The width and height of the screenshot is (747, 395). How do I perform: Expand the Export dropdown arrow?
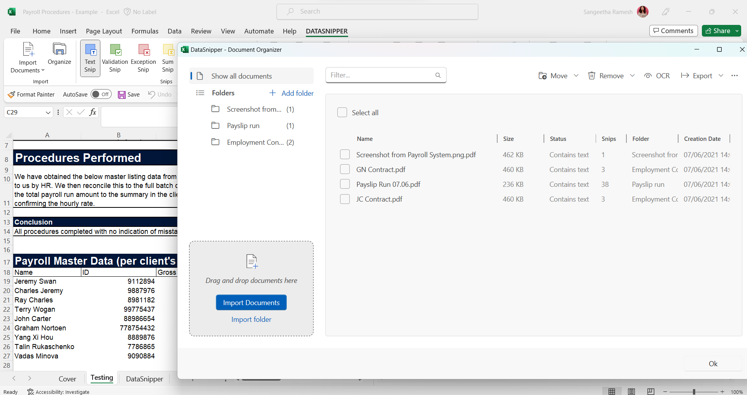pos(721,76)
